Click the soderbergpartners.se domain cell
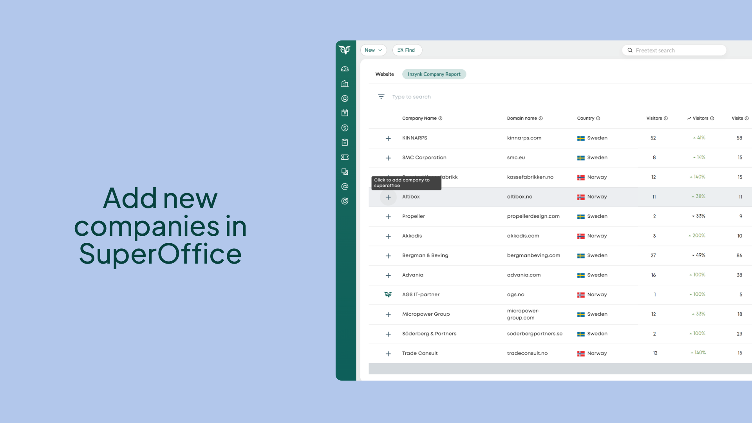The image size is (752, 423). [535, 334]
